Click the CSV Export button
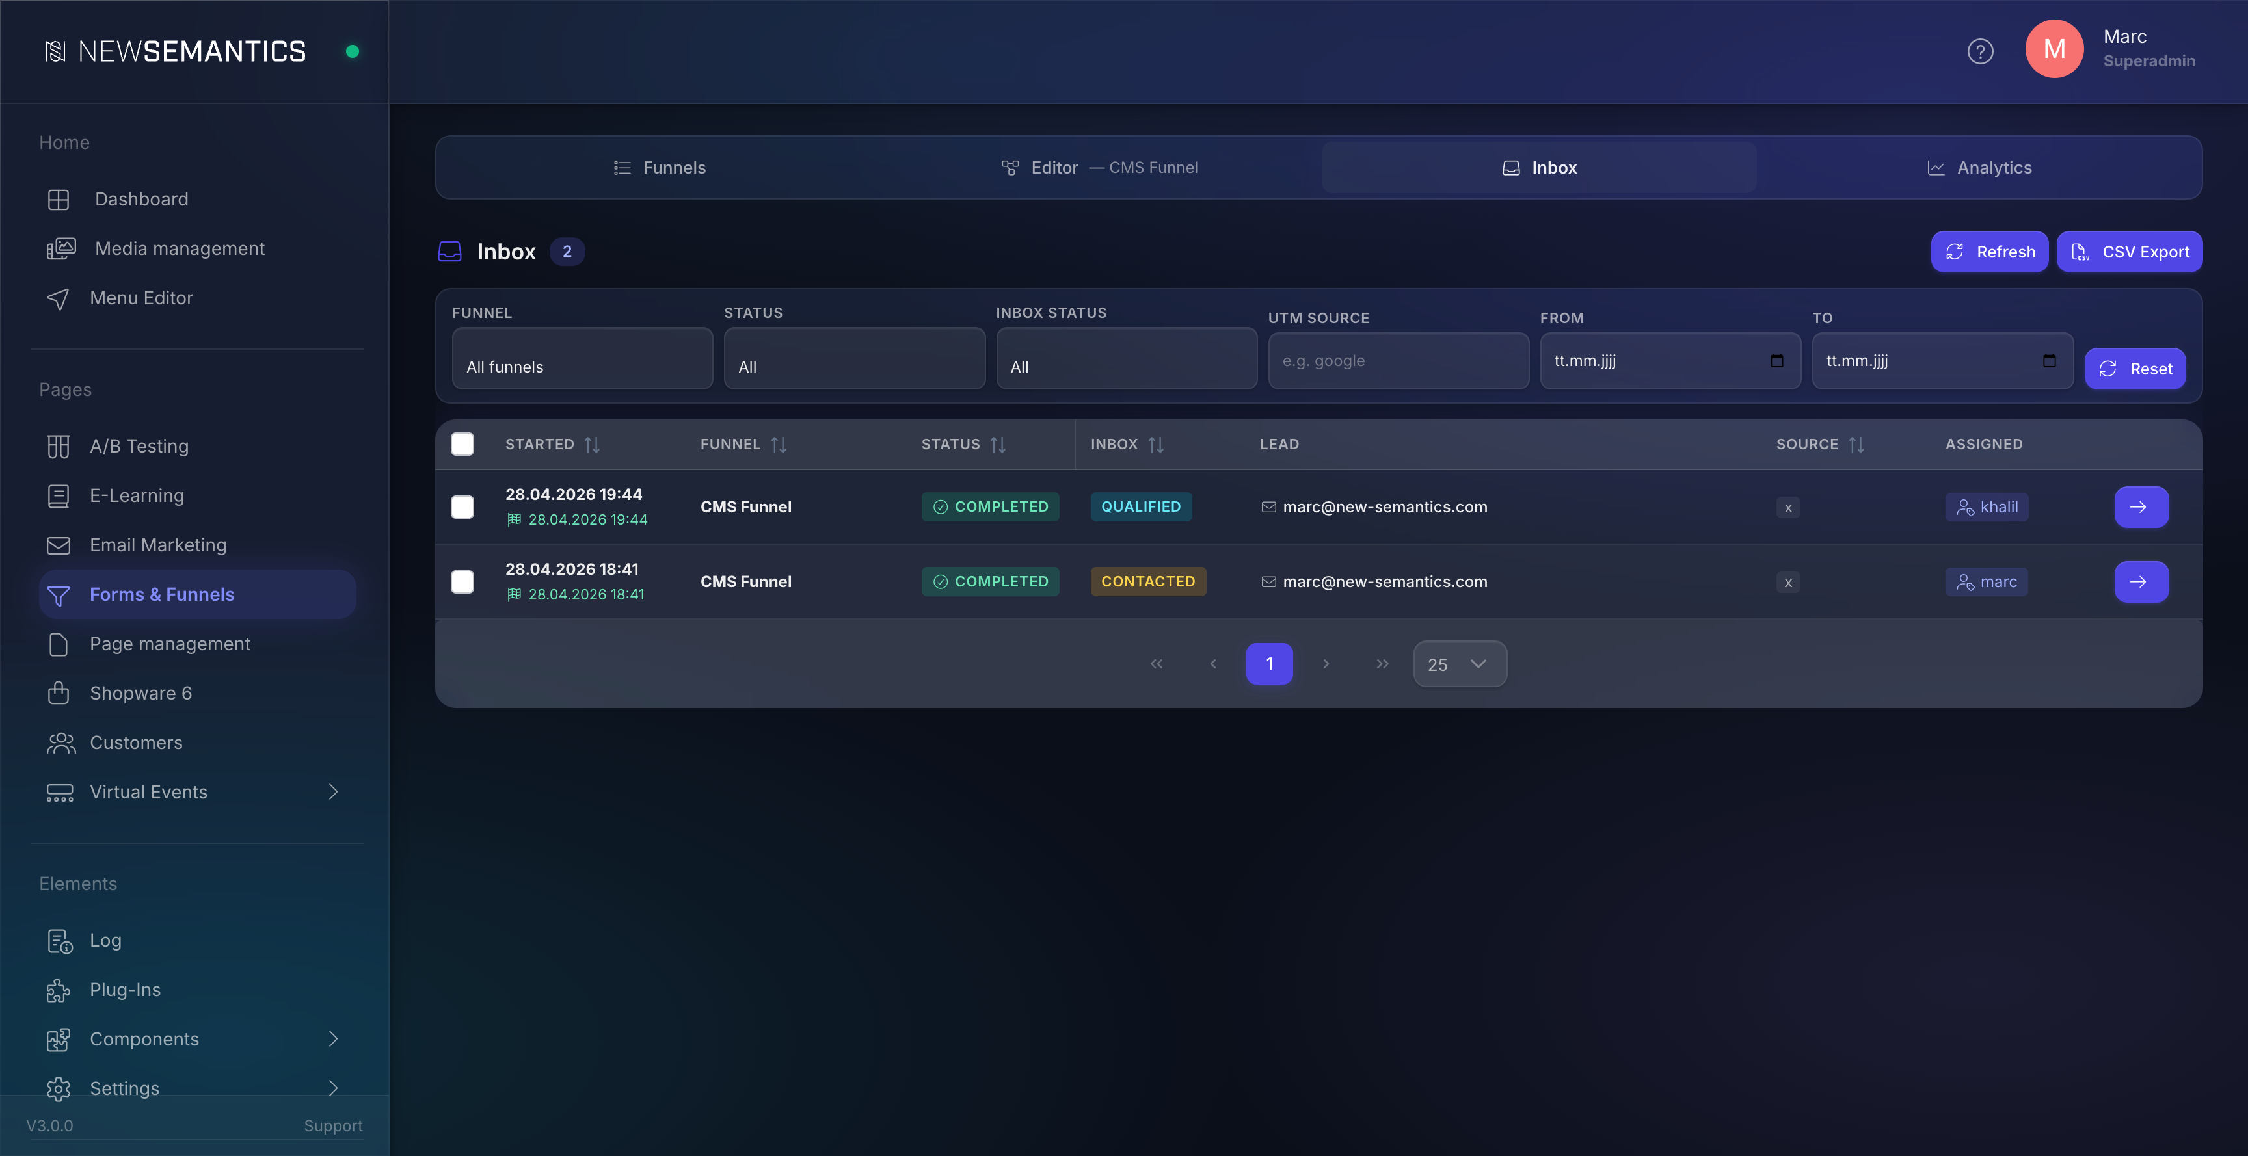The width and height of the screenshot is (2248, 1156). coord(2130,252)
